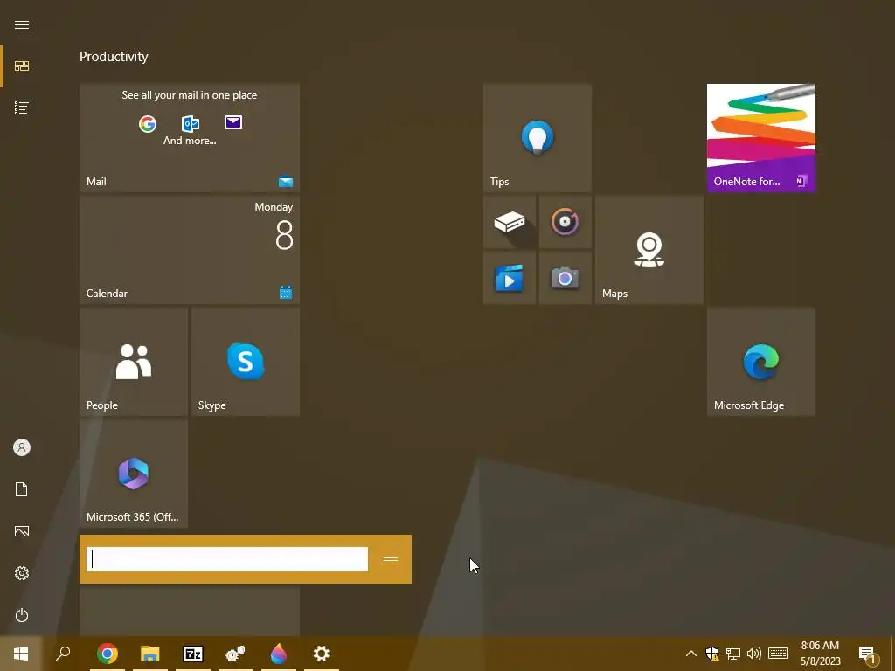Open the Tips tile

pyautogui.click(x=538, y=137)
